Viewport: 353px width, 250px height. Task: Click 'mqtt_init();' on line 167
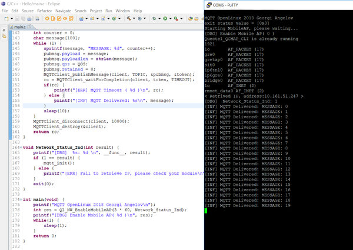pyautogui.click(x=59, y=163)
